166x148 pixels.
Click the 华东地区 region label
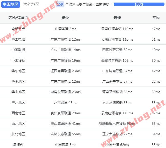[x=18, y=71]
